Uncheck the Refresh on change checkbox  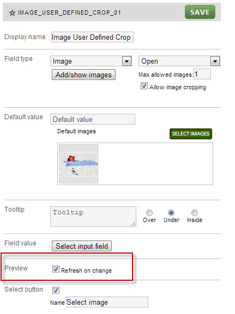pos(56,269)
